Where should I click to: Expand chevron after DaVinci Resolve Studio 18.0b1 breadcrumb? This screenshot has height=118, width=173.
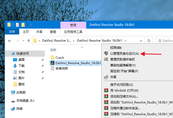point(125,41)
